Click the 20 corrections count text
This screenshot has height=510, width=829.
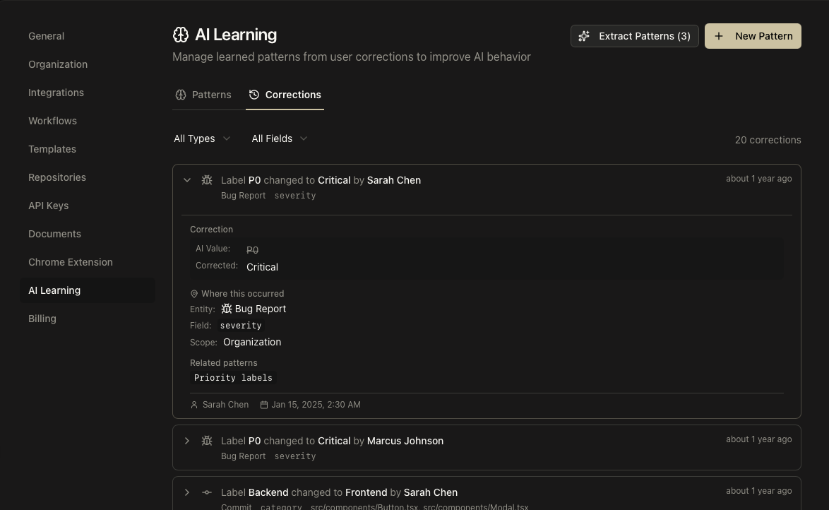pyautogui.click(x=768, y=140)
